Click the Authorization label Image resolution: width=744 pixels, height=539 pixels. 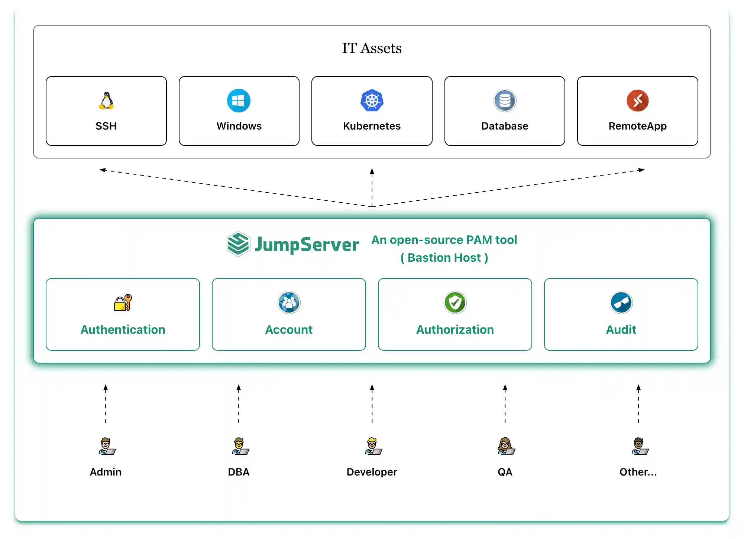click(455, 330)
